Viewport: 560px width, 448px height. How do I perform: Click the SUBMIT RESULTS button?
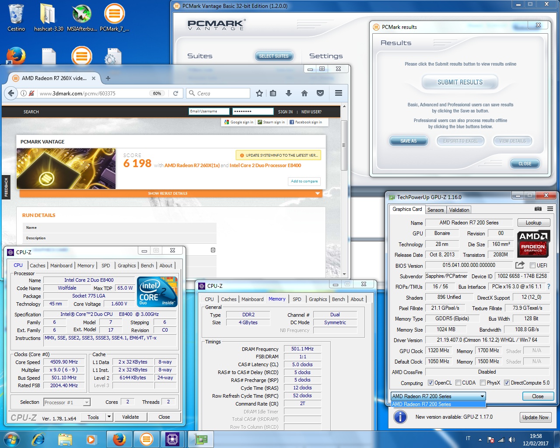click(460, 82)
